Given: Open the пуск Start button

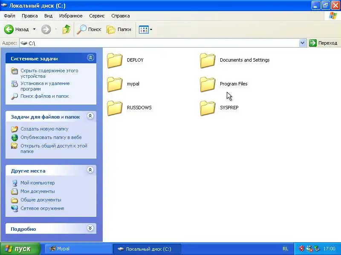Looking at the screenshot, I should 20,249.
